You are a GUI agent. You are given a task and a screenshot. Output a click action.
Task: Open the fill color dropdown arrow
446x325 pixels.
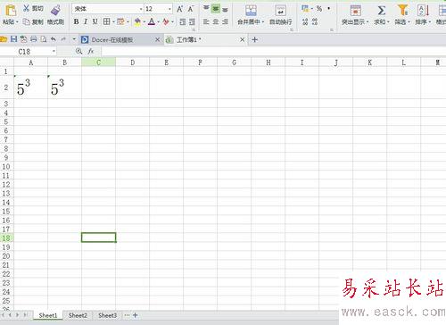pyautogui.click(x=145, y=21)
